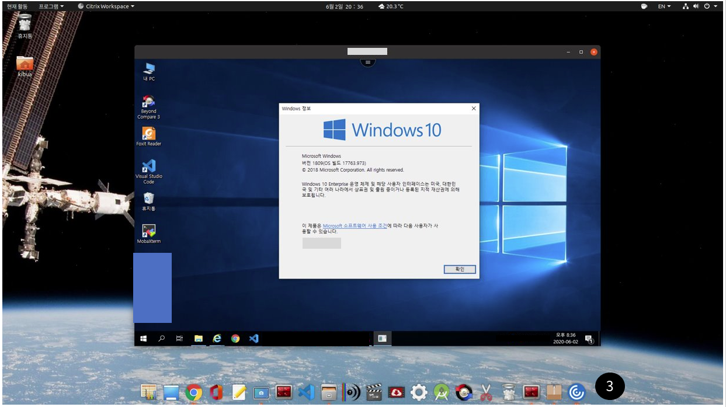The width and height of the screenshot is (726, 407).
Task: Open VS Code on the Windows taskbar
Action: click(253, 338)
